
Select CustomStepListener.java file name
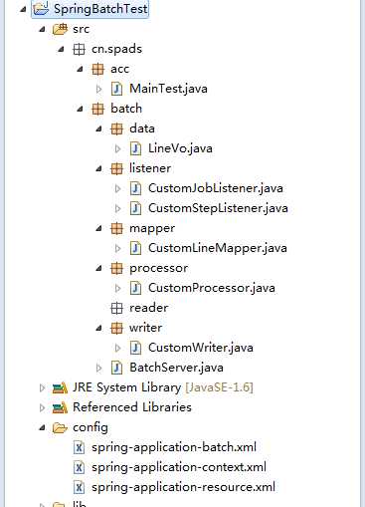pos(218,208)
